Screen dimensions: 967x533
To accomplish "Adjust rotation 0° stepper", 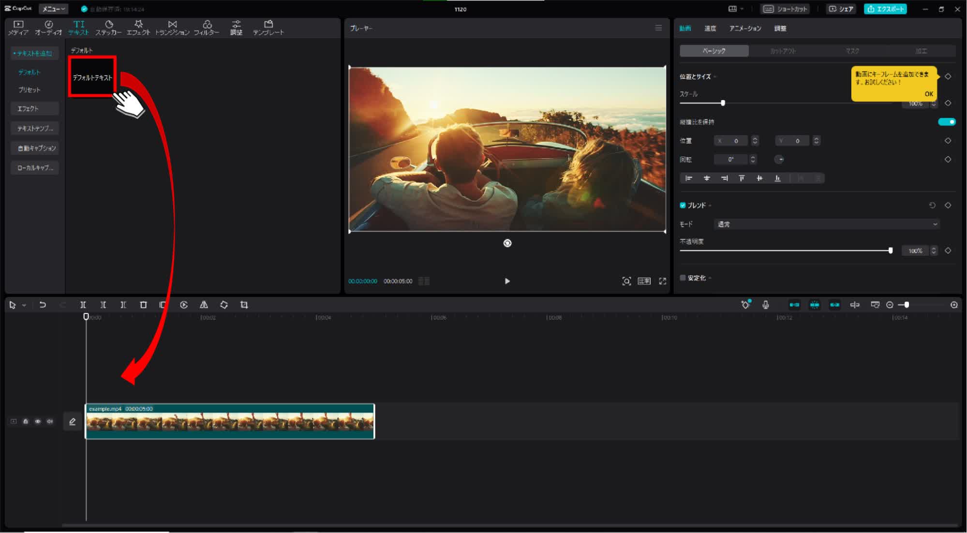I will 753,160.
